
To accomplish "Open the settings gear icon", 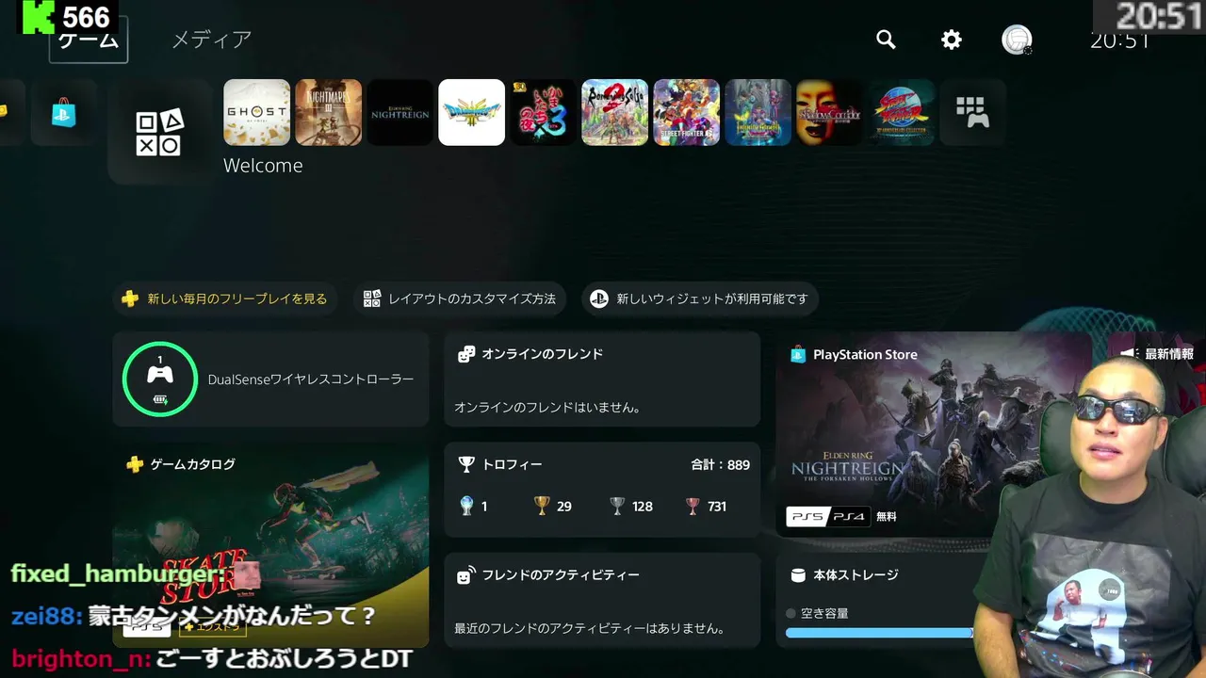I will (x=952, y=40).
